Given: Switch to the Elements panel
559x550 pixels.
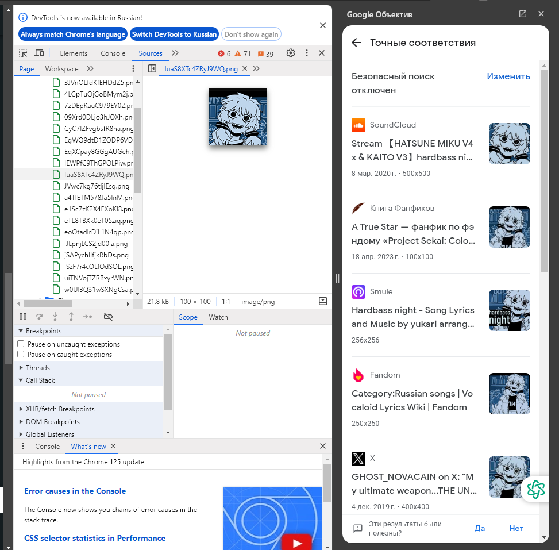Looking at the screenshot, I should pos(74,53).
